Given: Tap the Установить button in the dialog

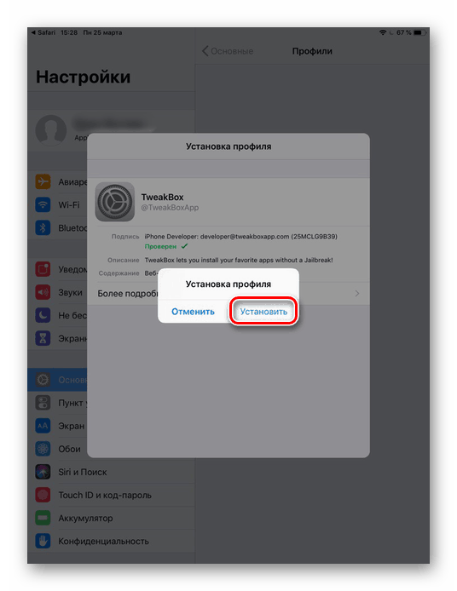Looking at the screenshot, I should [x=263, y=312].
